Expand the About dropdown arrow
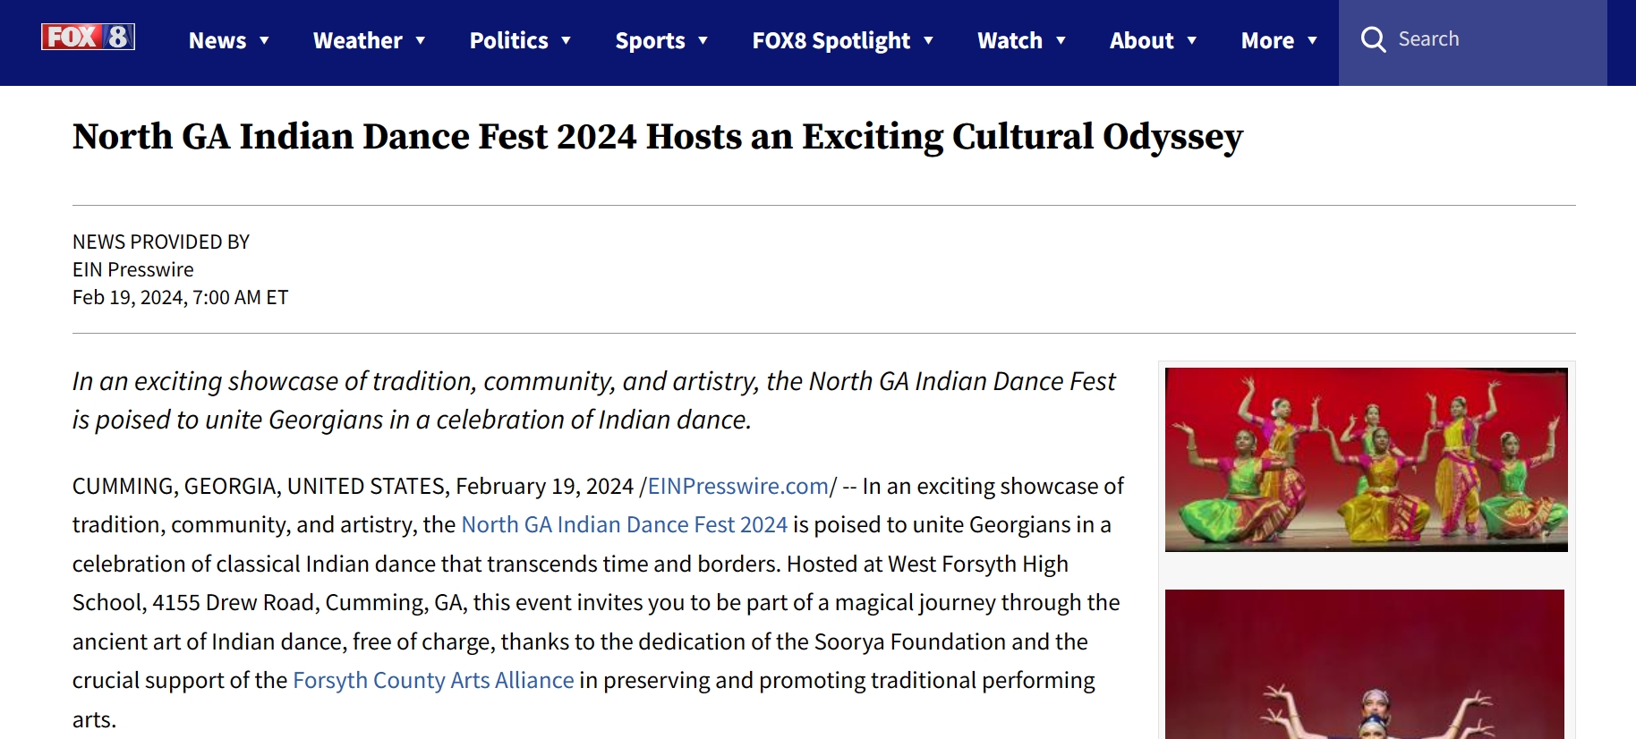The height and width of the screenshot is (739, 1636). pyautogui.click(x=1191, y=40)
